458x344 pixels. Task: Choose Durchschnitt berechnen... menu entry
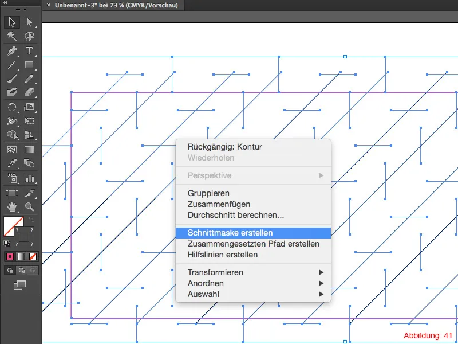[x=253, y=215]
